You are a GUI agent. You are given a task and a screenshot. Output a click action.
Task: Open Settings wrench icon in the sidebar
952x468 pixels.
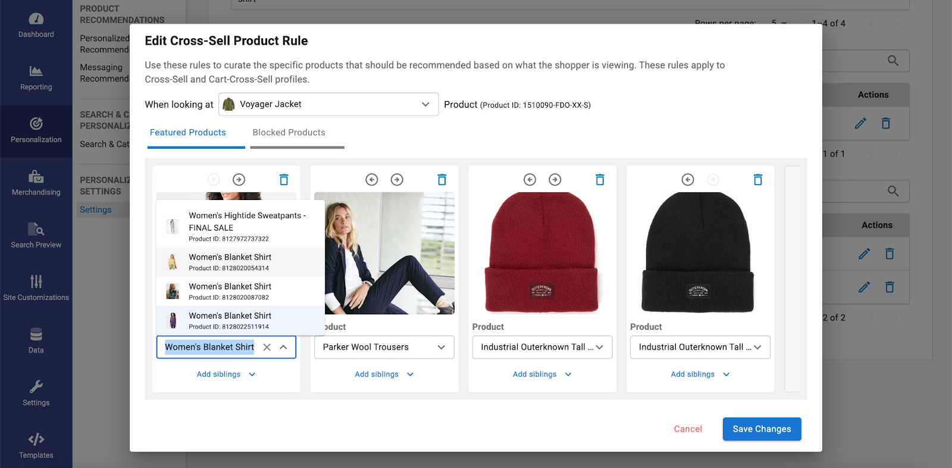pos(36,393)
